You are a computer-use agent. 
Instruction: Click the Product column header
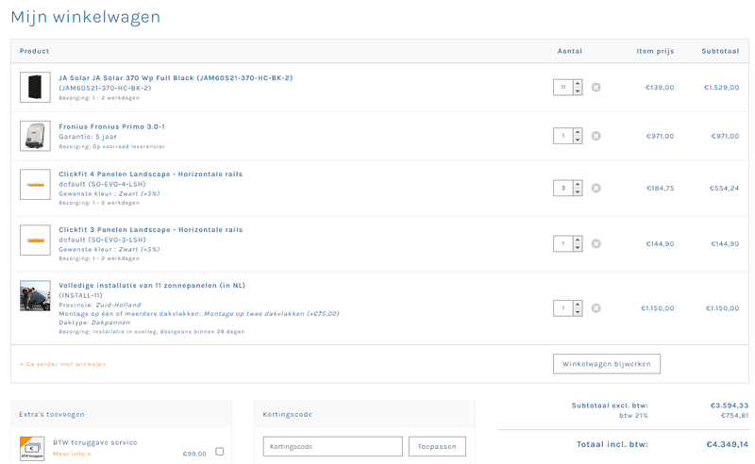coord(34,51)
